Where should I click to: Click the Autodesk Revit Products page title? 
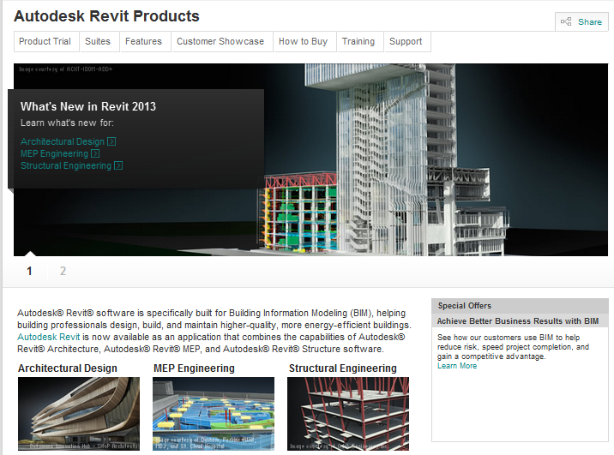tap(106, 16)
